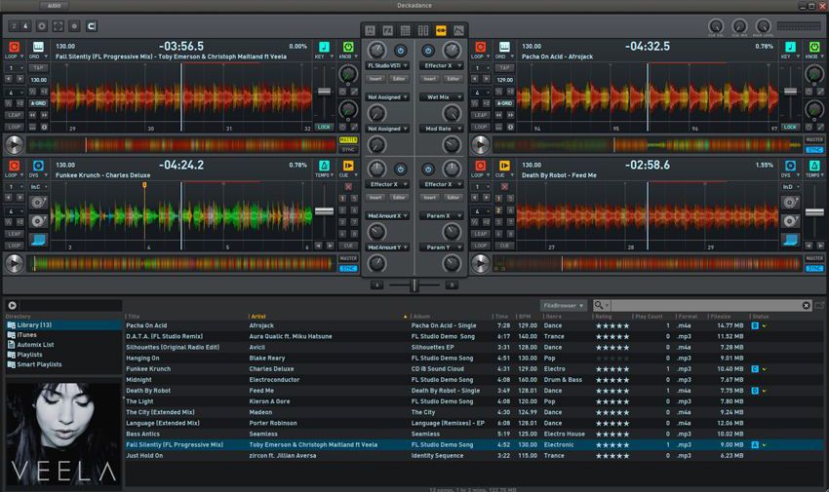The height and width of the screenshot is (492, 829).
Task: Click TAP button on Fall Silently deck
Action: click(x=38, y=68)
